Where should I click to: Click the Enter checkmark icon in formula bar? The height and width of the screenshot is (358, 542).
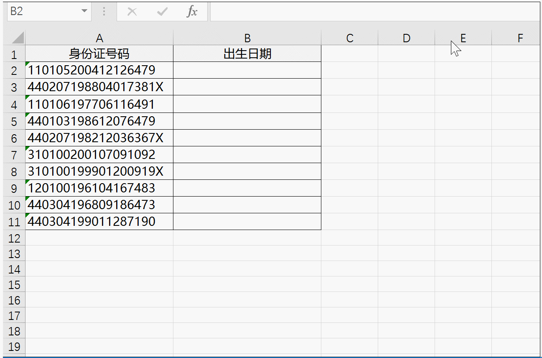[162, 12]
